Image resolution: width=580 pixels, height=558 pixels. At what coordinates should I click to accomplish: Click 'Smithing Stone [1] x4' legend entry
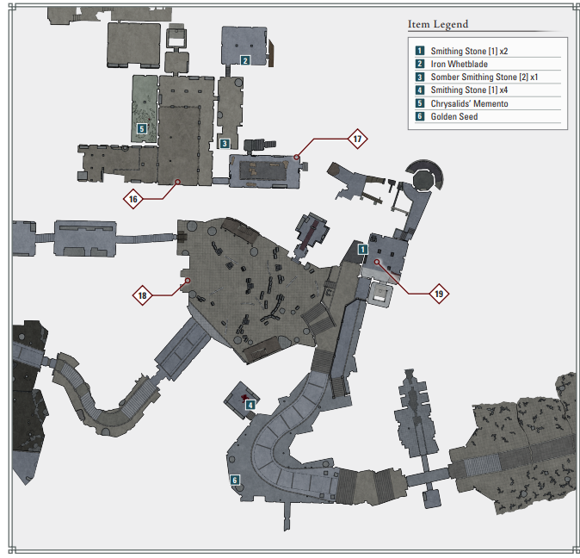[x=469, y=90]
